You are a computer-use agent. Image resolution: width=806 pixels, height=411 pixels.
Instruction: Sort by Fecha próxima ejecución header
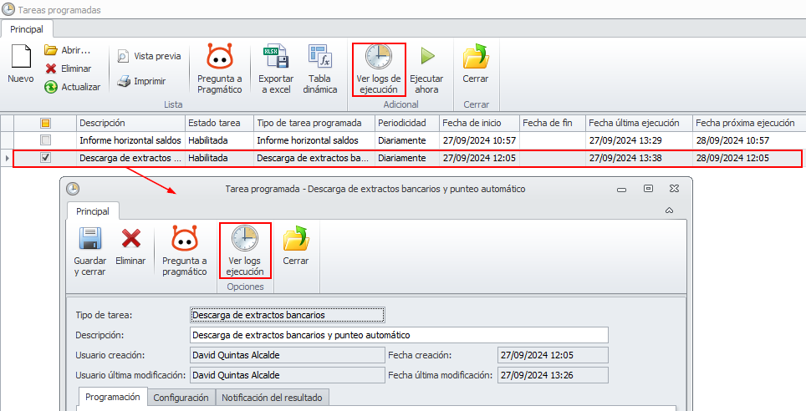pyautogui.click(x=749, y=123)
